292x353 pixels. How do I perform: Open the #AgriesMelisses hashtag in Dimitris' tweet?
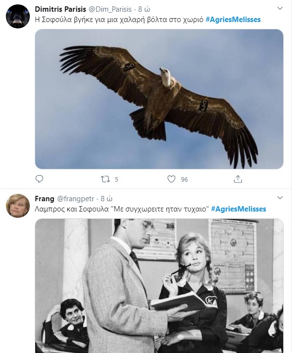(x=233, y=20)
